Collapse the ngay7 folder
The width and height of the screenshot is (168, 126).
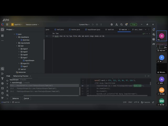[x=19, y=58]
